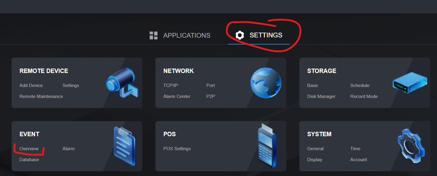Open Add Device under Remote Device

point(31,85)
